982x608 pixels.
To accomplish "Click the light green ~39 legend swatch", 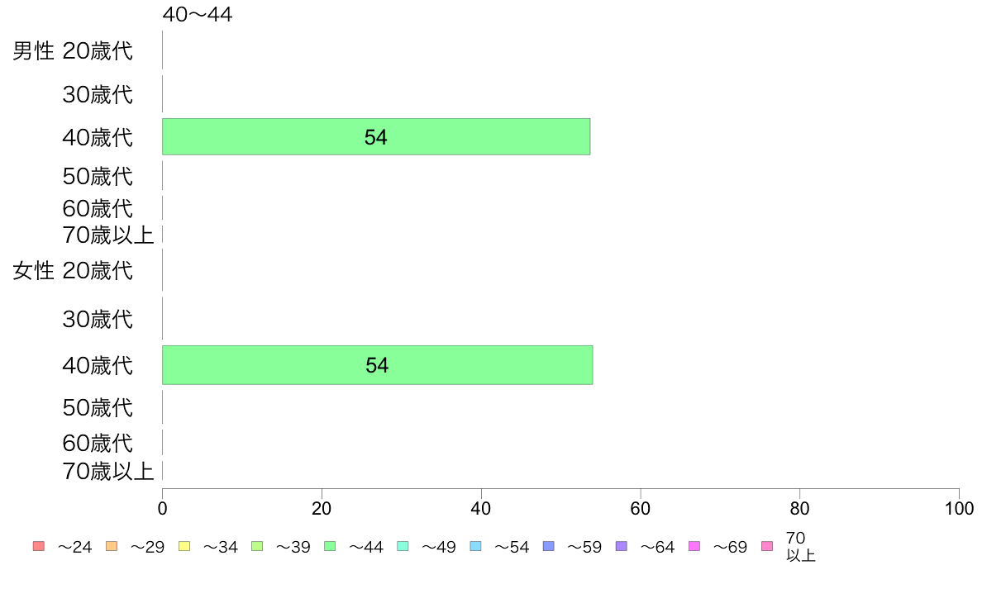I will [x=257, y=546].
